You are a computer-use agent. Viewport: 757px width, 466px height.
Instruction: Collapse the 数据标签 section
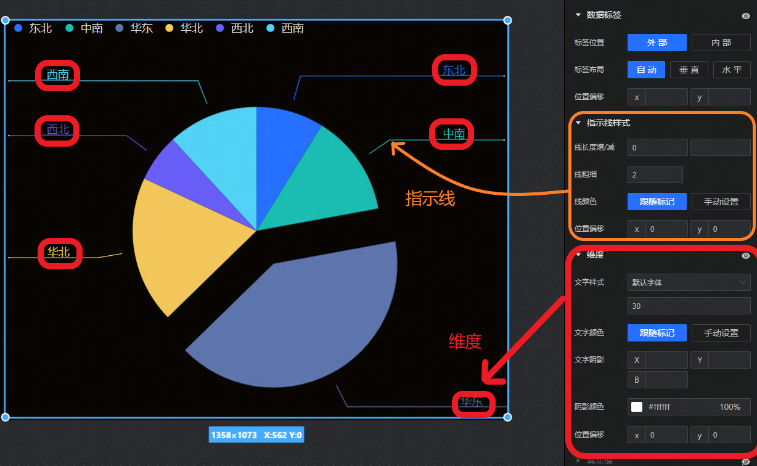(x=578, y=15)
